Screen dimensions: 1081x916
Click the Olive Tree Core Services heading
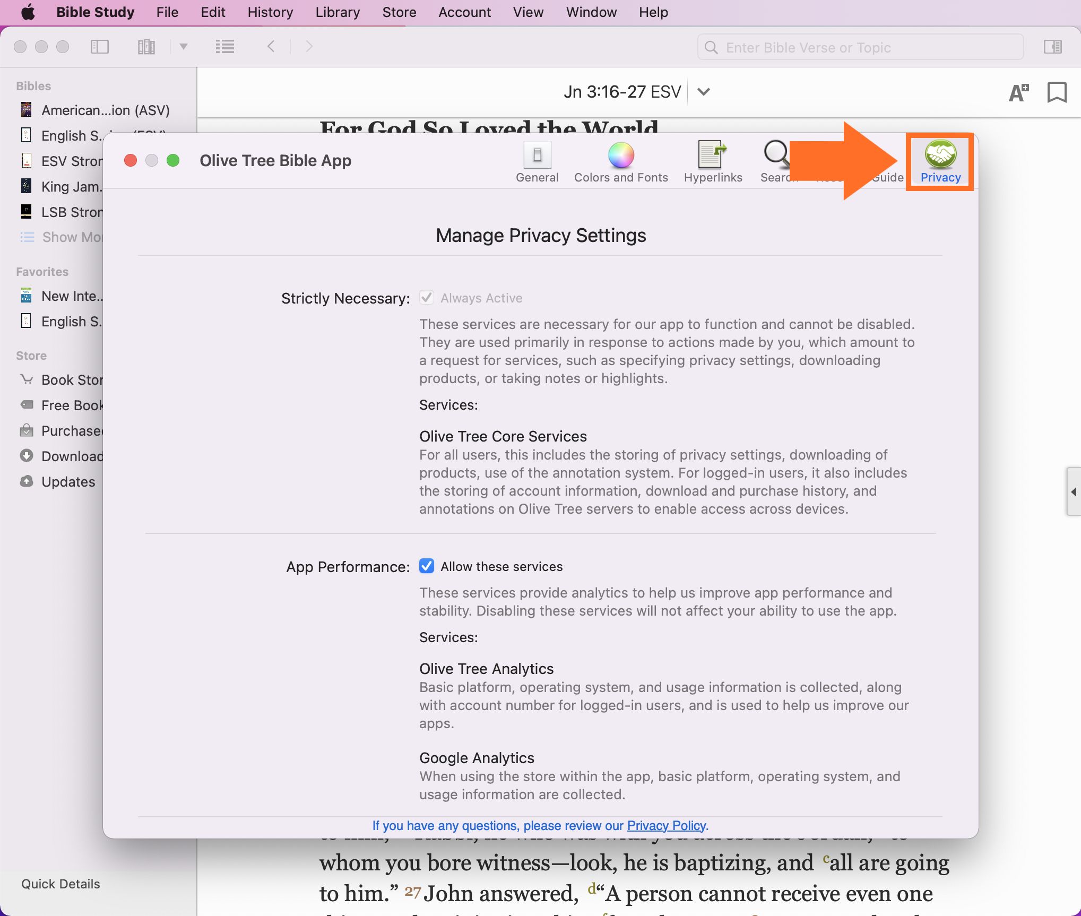503,436
